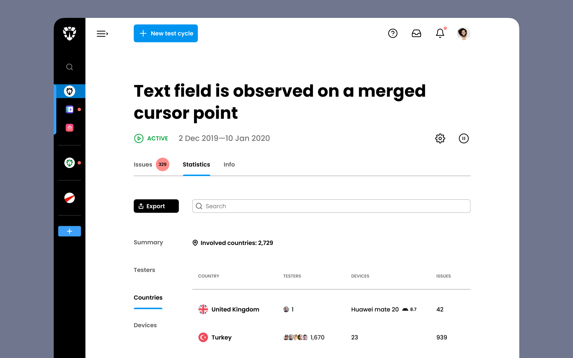The image size is (573, 358).
Task: Open the user profile avatar
Action: point(463,33)
